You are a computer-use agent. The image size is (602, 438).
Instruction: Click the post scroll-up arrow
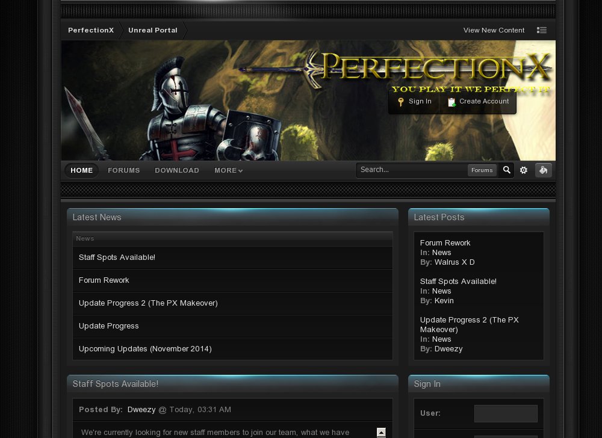point(381,432)
